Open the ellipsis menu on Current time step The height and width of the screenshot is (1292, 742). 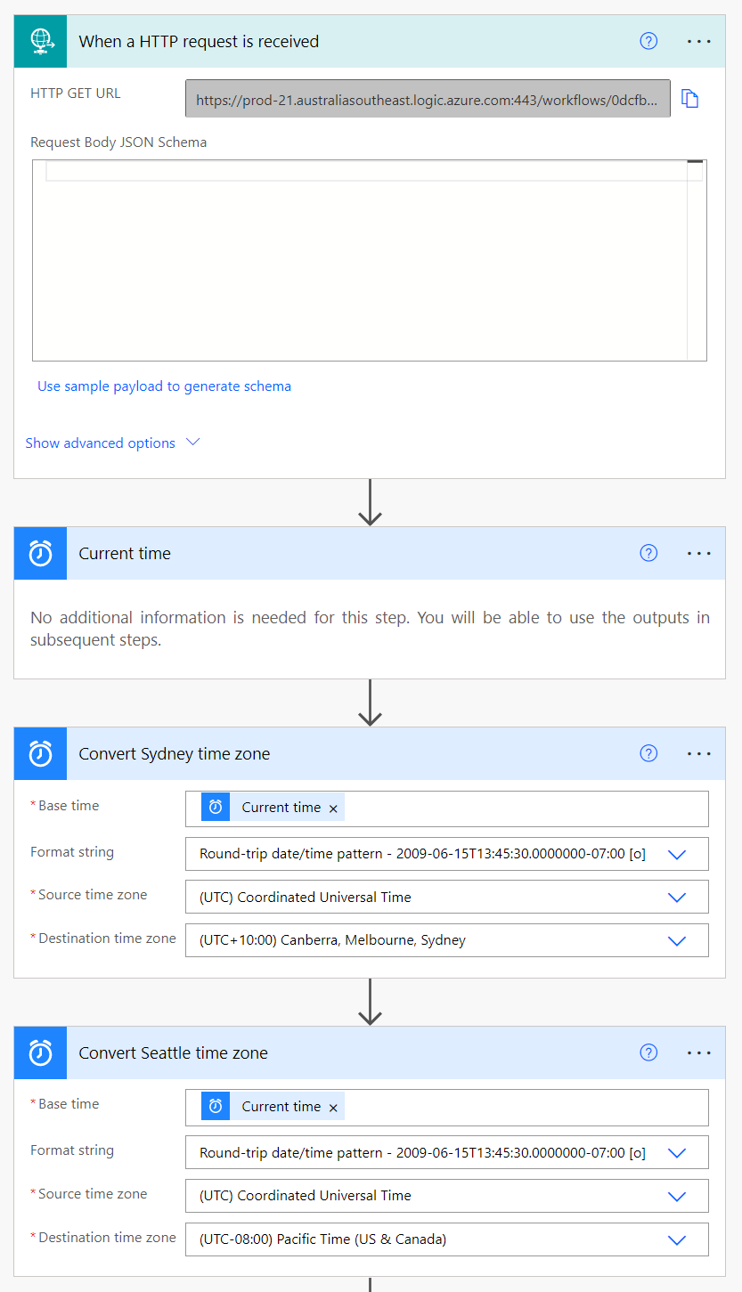pos(699,553)
